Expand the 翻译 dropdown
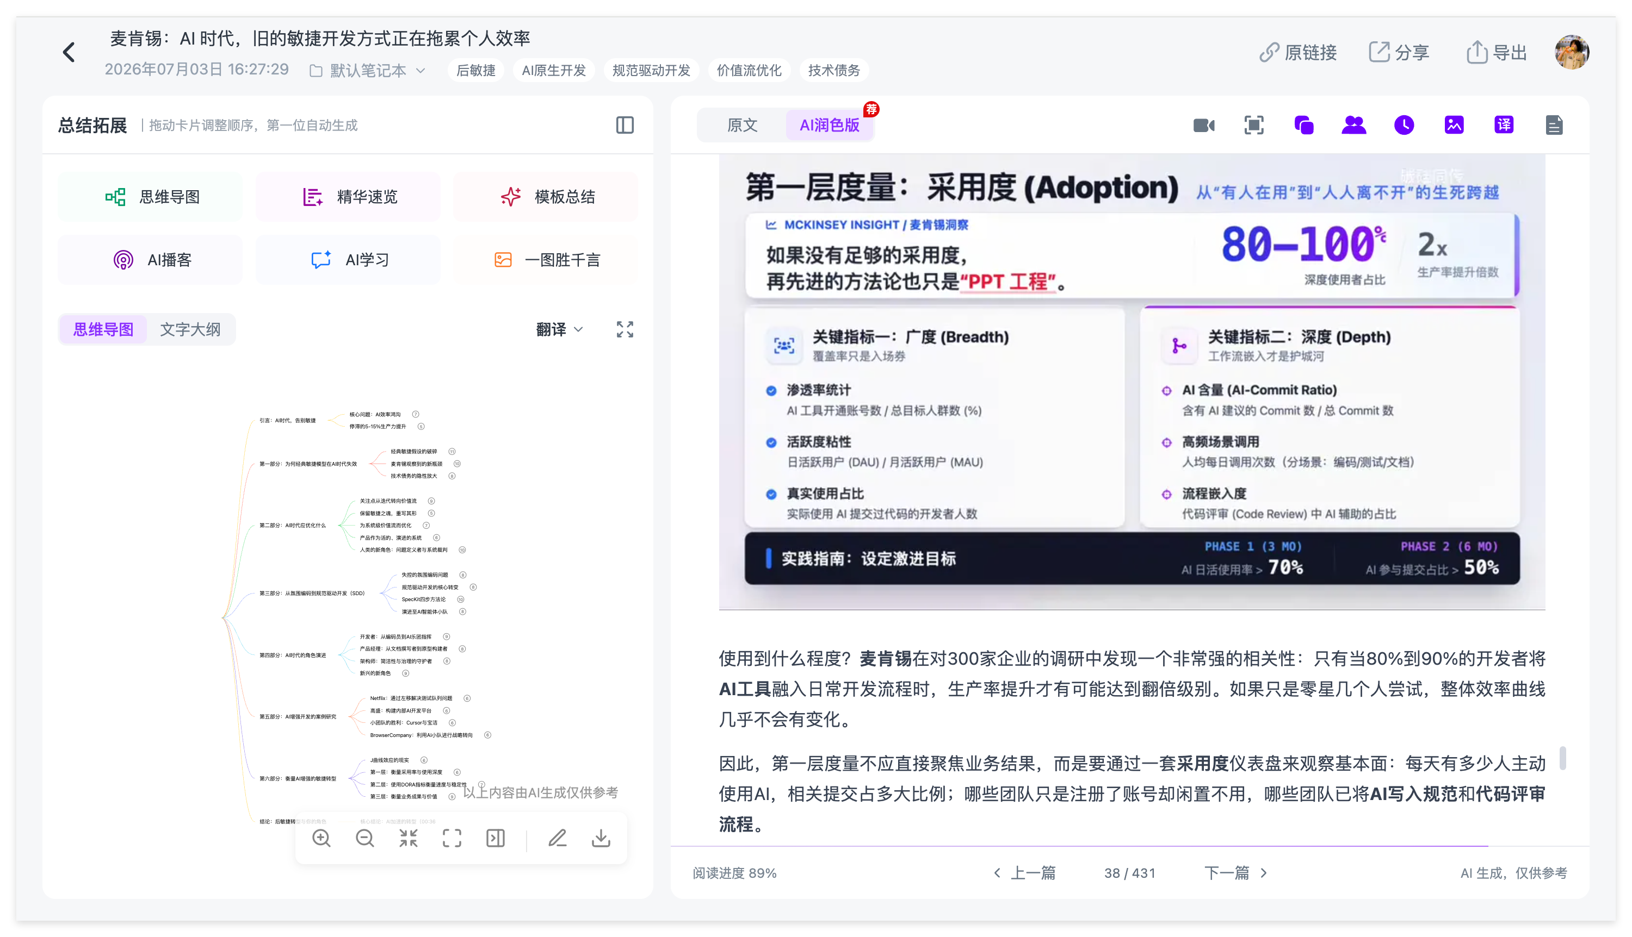The width and height of the screenshot is (1632, 937). (559, 329)
